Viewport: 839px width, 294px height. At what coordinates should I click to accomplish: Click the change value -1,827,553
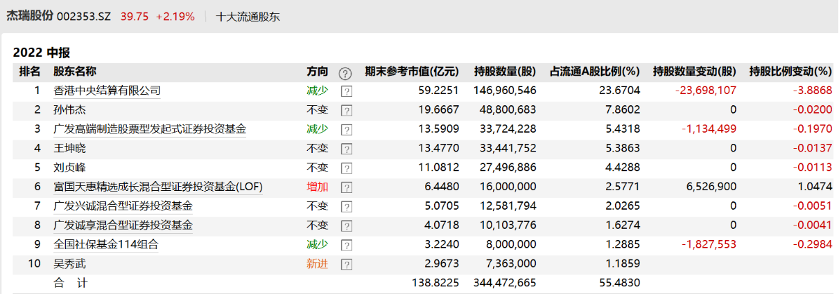709,245
